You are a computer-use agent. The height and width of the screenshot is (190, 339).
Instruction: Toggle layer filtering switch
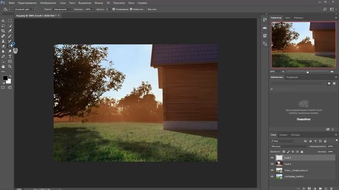click(x=337, y=140)
